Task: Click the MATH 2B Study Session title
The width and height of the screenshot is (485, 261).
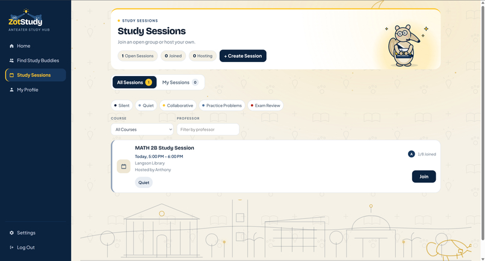Action: click(164, 148)
